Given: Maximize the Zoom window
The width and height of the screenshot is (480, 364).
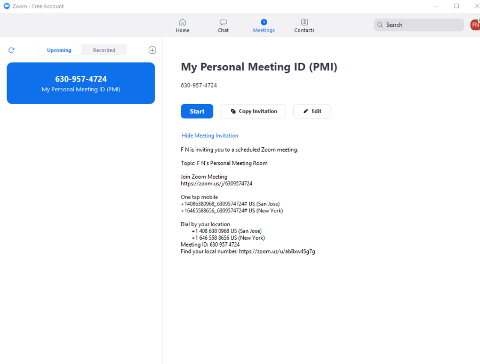Looking at the screenshot, I should pos(457,6).
